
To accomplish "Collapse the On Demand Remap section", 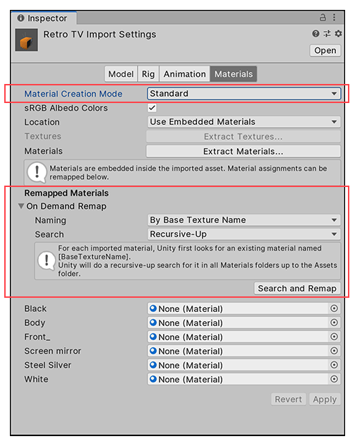I will [x=21, y=206].
